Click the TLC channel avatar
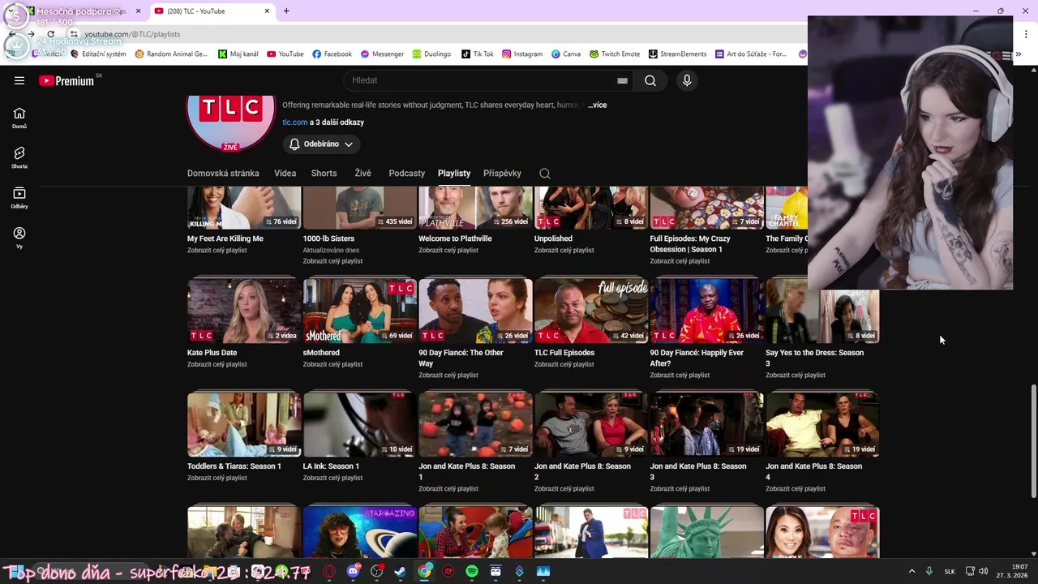This screenshot has width=1038, height=584. tap(231, 122)
